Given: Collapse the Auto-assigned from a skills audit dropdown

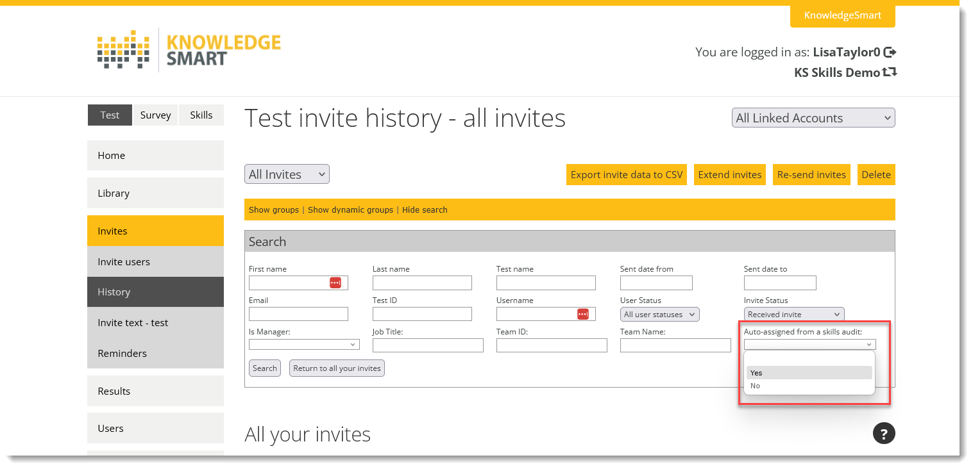Looking at the screenshot, I should point(809,344).
